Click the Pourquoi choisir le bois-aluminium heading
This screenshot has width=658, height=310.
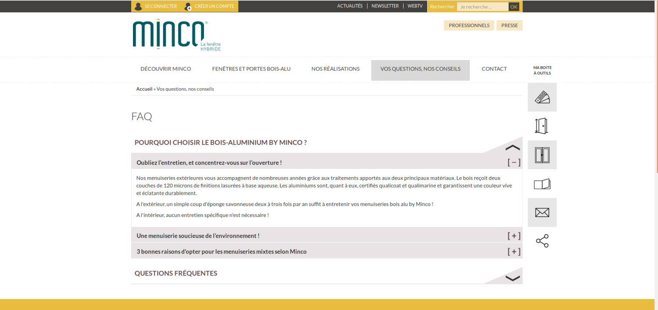point(221,143)
